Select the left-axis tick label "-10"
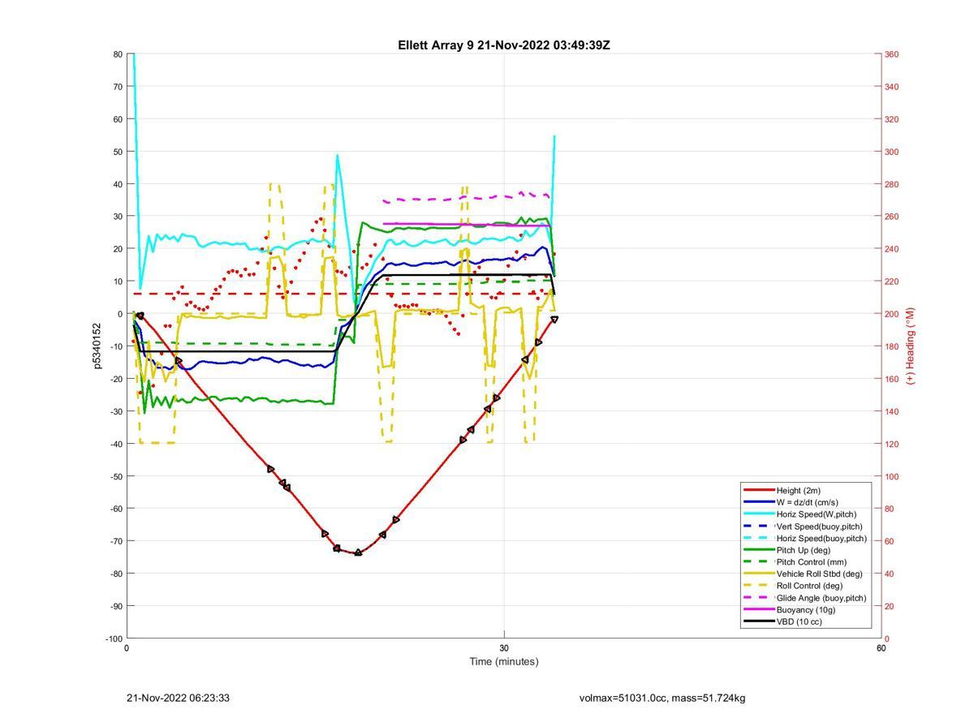The height and width of the screenshot is (718, 974). pyautogui.click(x=116, y=346)
